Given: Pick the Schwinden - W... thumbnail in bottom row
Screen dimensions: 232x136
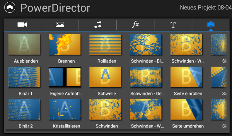Looking at the screenshot, I should 146,110.
